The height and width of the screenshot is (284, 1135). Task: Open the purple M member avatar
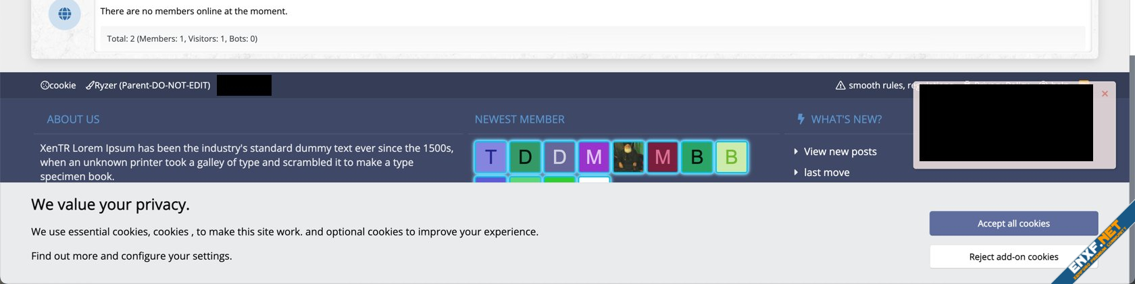(594, 157)
